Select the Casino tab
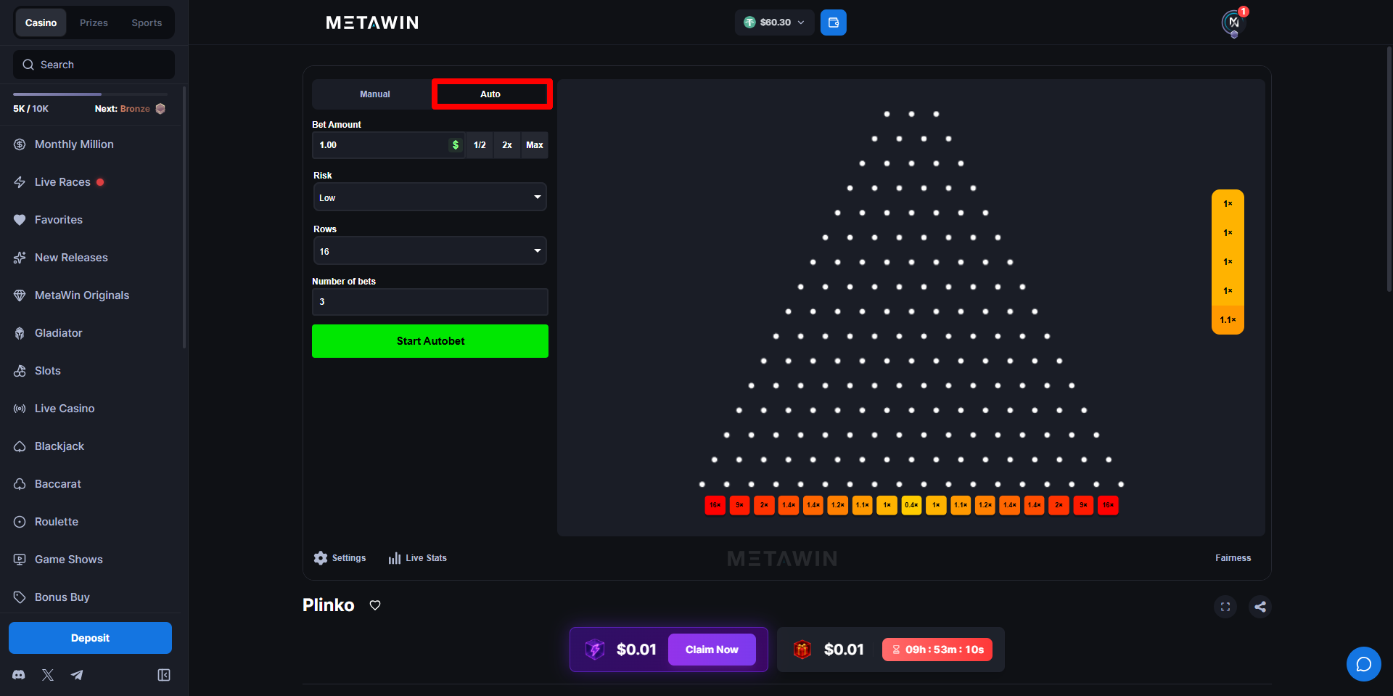 [41, 23]
